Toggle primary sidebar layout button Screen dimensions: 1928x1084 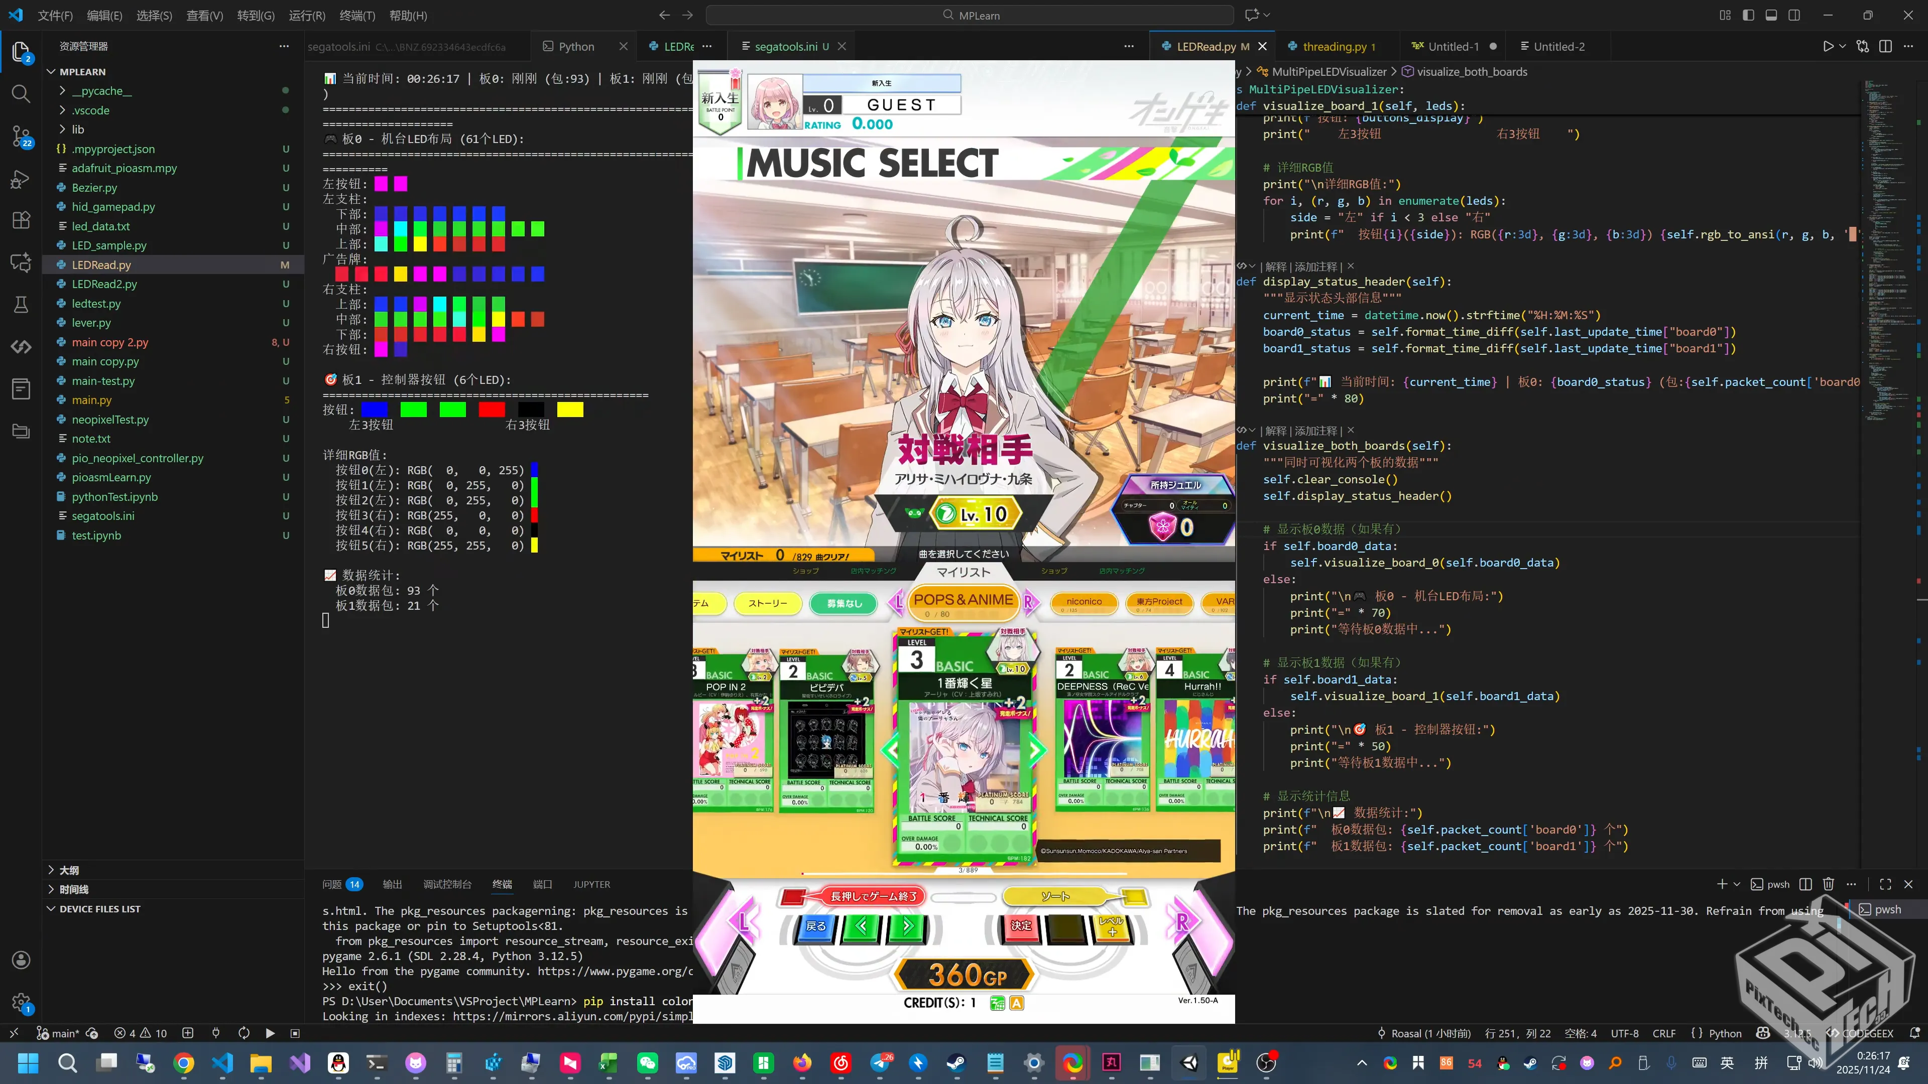click(x=1748, y=15)
